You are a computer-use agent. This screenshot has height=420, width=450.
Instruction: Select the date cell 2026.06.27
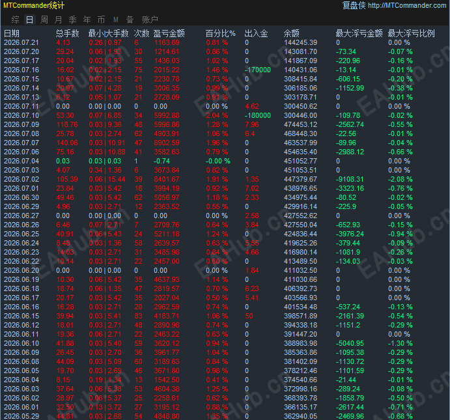tap(21, 216)
